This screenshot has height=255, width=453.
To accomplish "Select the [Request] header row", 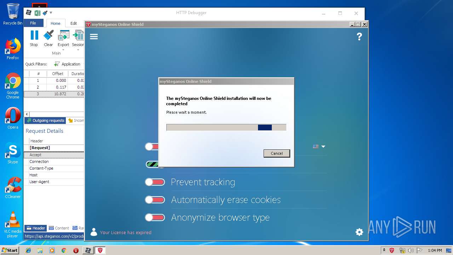I will [54, 148].
